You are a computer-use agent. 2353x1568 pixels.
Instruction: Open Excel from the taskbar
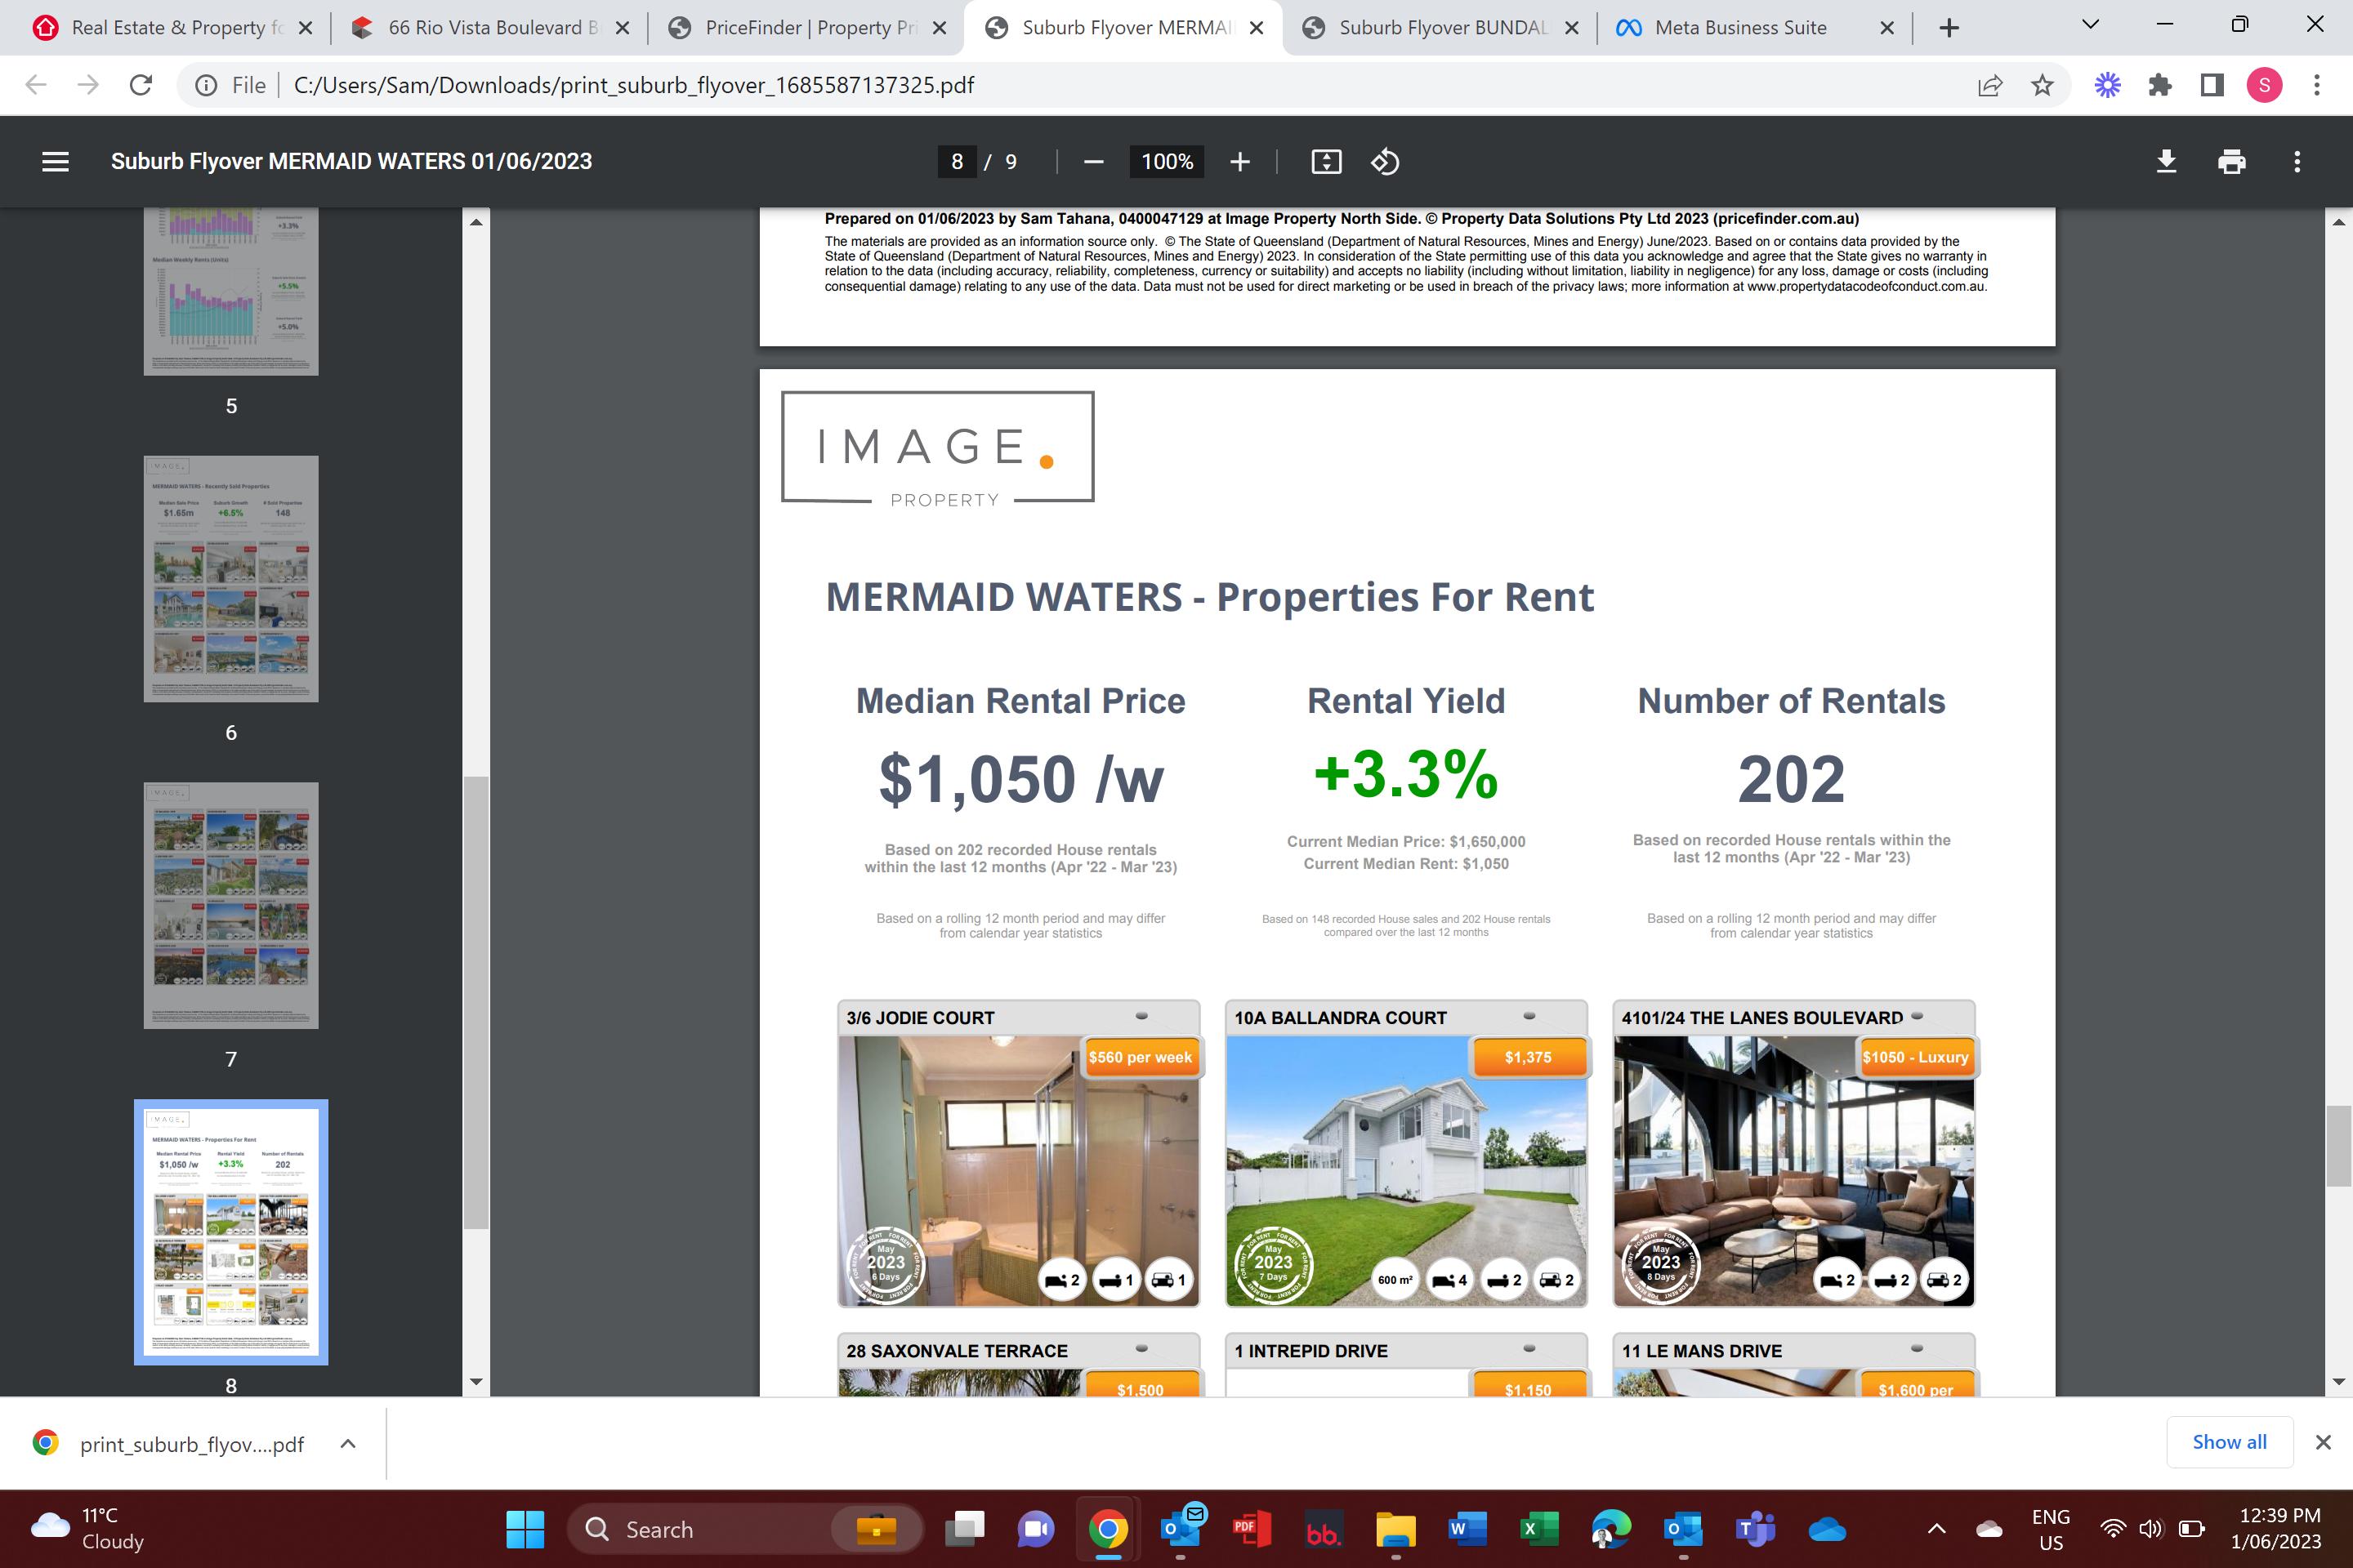click(x=1538, y=1528)
